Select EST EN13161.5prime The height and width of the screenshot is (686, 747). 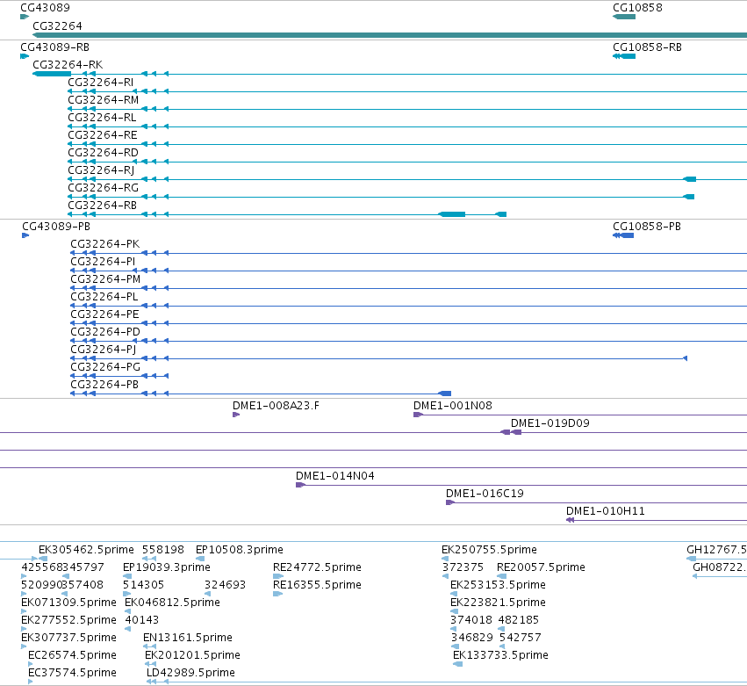187,638
